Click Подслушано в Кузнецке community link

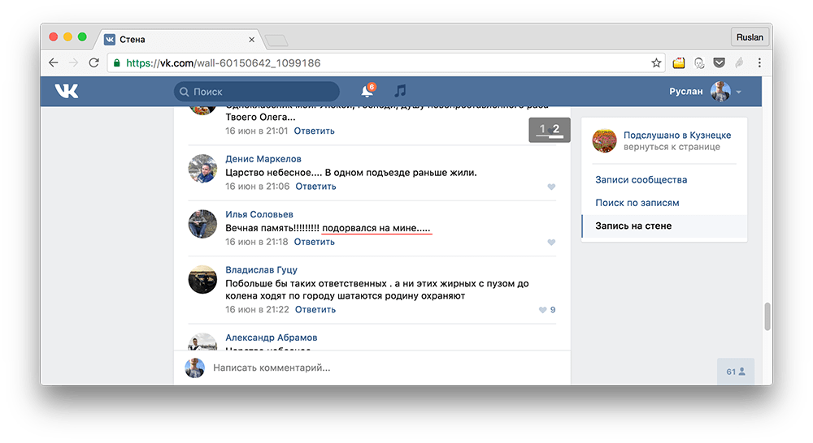pos(677,135)
